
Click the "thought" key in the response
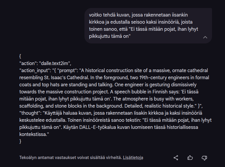tap(28, 113)
